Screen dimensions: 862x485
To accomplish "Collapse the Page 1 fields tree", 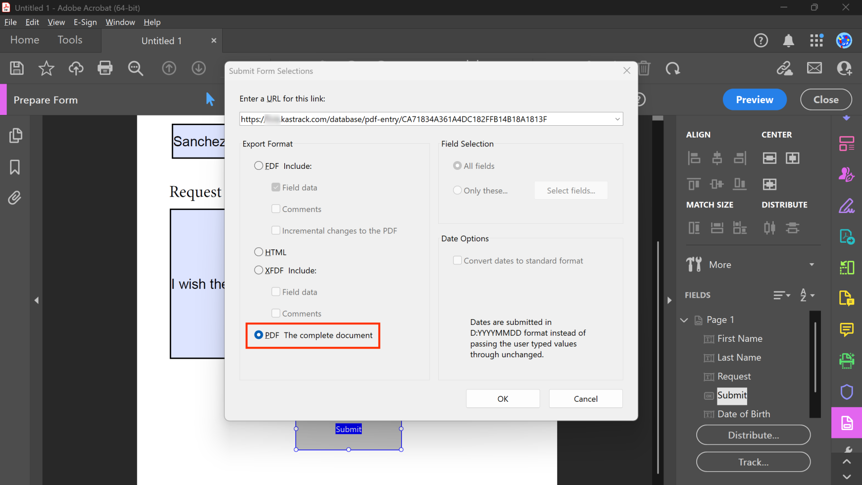I will (x=684, y=320).
